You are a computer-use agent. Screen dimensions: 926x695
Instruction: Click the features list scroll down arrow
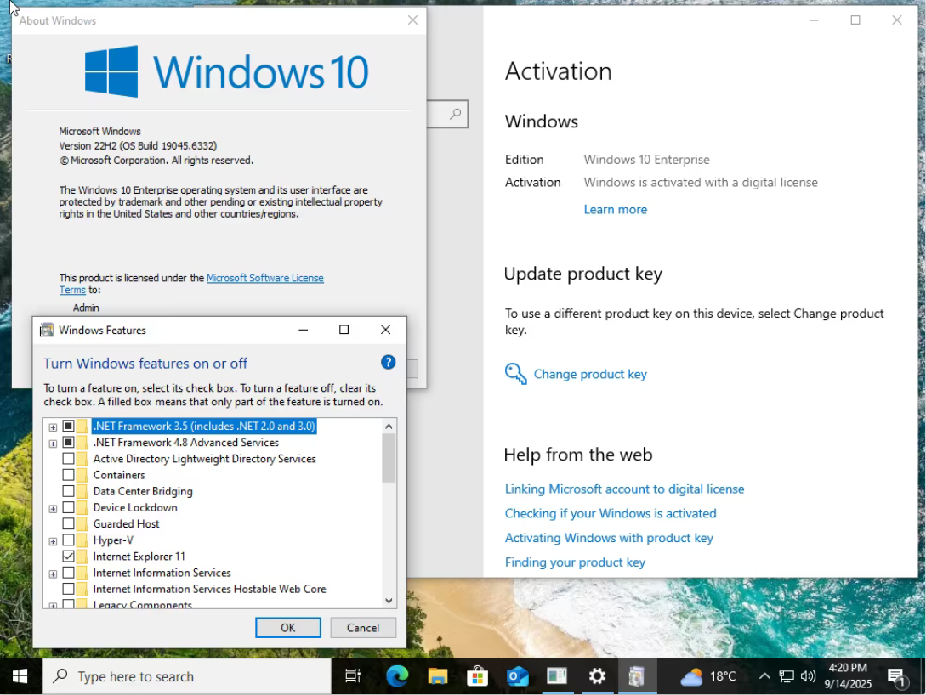point(389,601)
